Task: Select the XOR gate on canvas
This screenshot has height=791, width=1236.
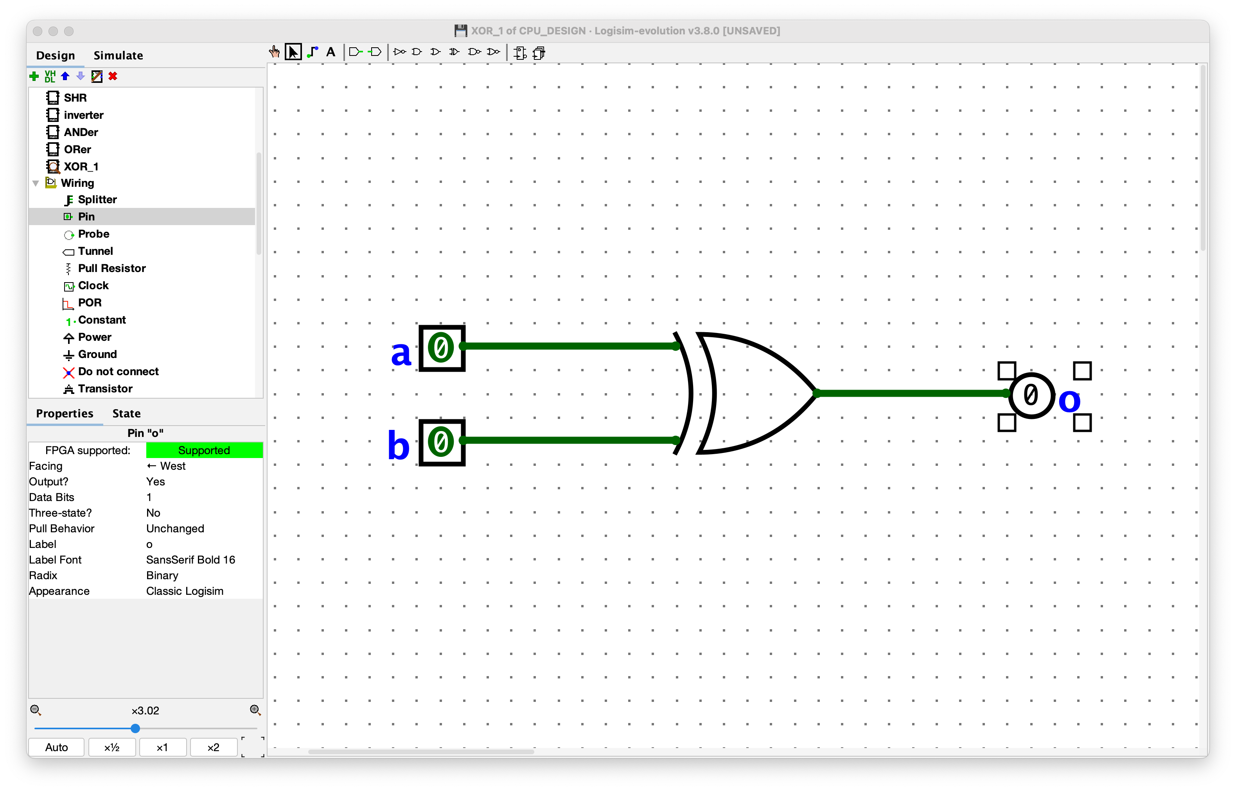Action: pyautogui.click(x=745, y=394)
